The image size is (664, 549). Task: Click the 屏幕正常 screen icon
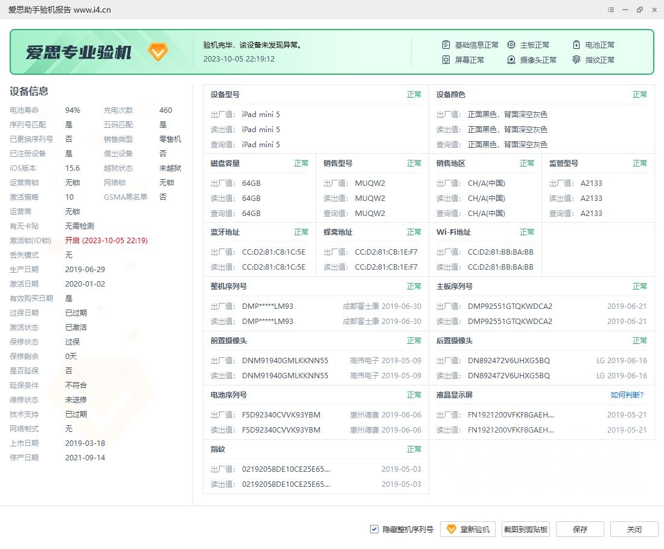point(446,60)
